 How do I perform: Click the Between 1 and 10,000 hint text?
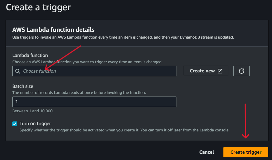coord(33,111)
